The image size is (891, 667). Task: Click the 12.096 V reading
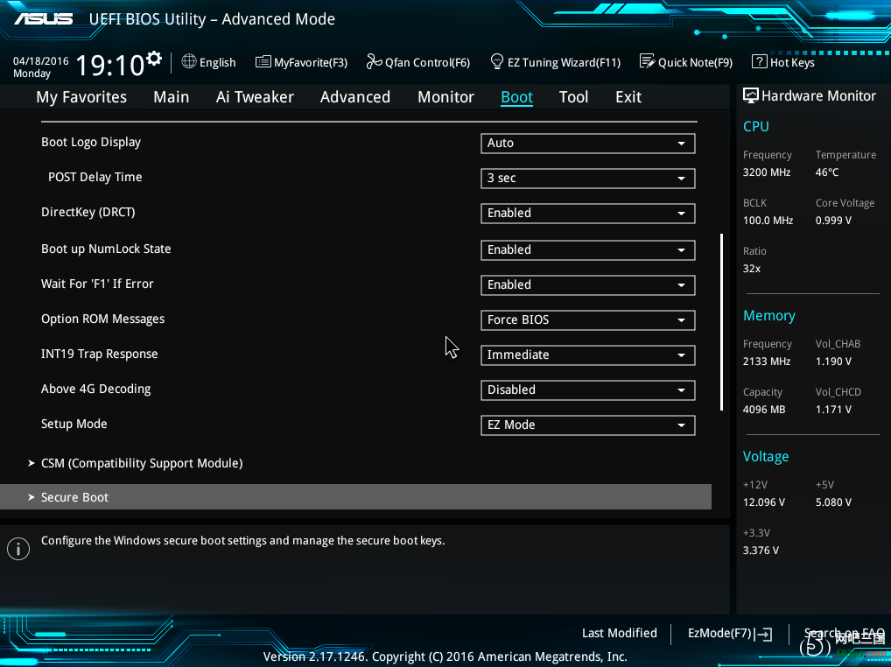point(764,502)
